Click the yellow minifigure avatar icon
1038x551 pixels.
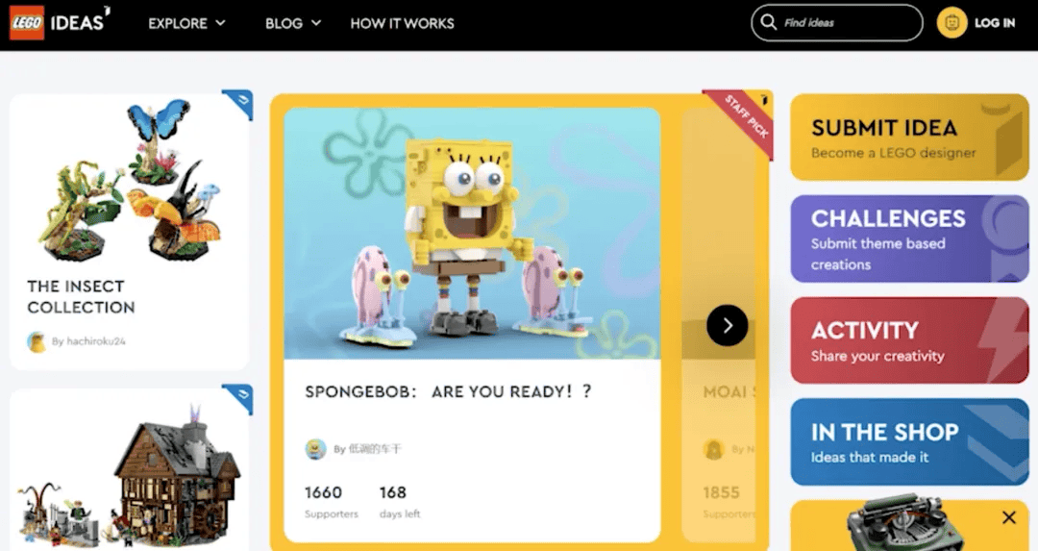(951, 23)
